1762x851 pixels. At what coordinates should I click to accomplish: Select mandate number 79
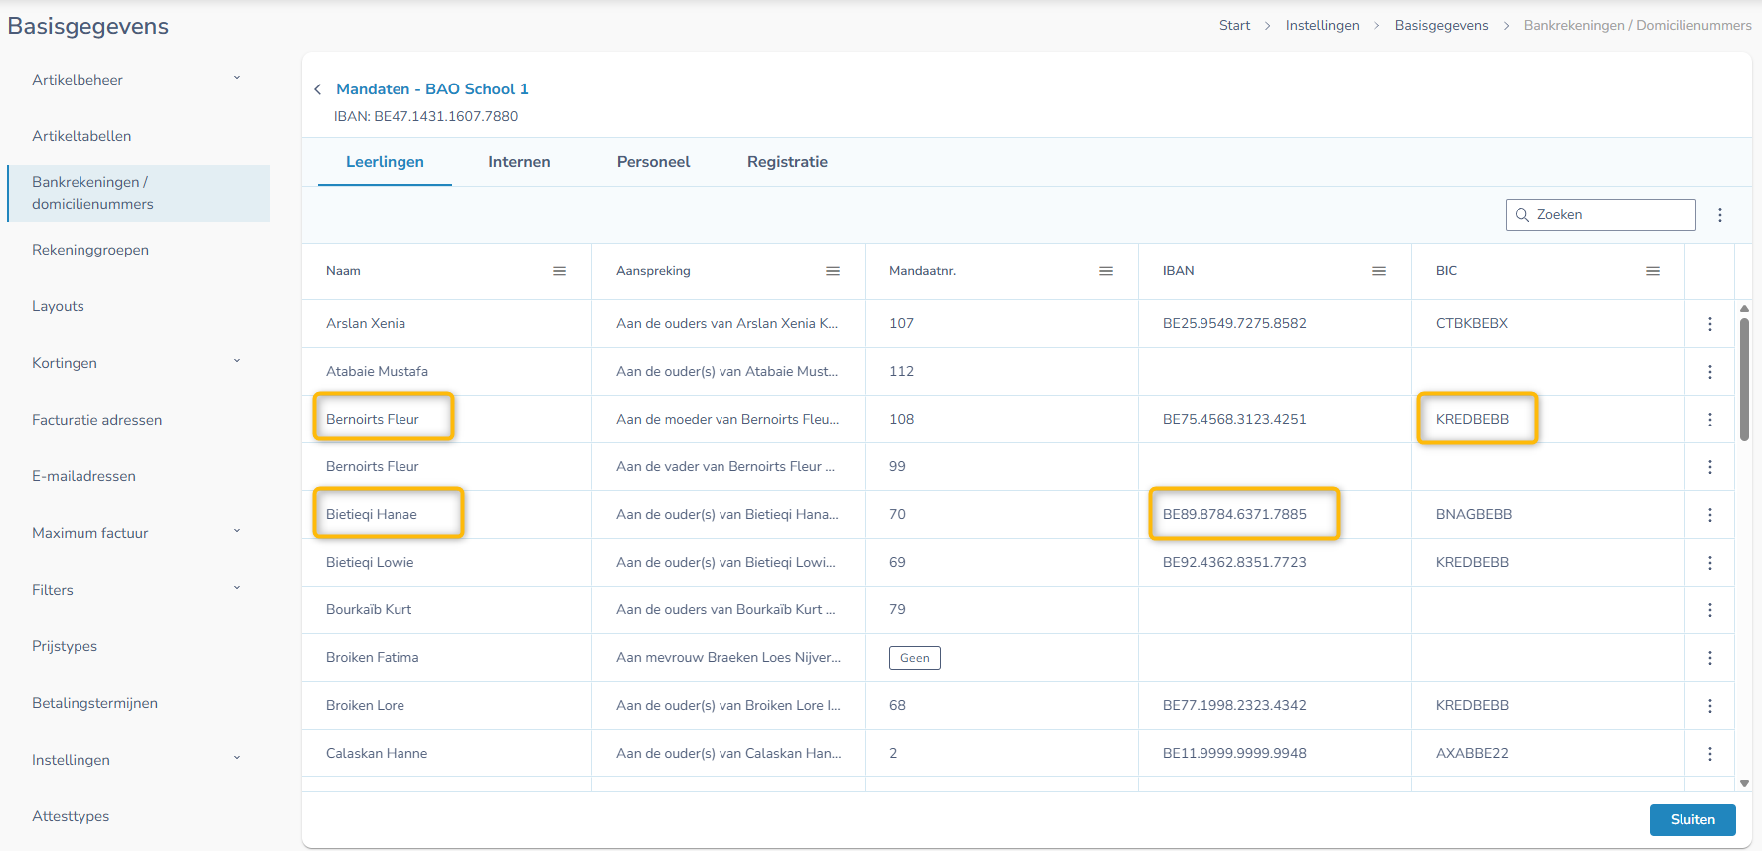coord(897,610)
